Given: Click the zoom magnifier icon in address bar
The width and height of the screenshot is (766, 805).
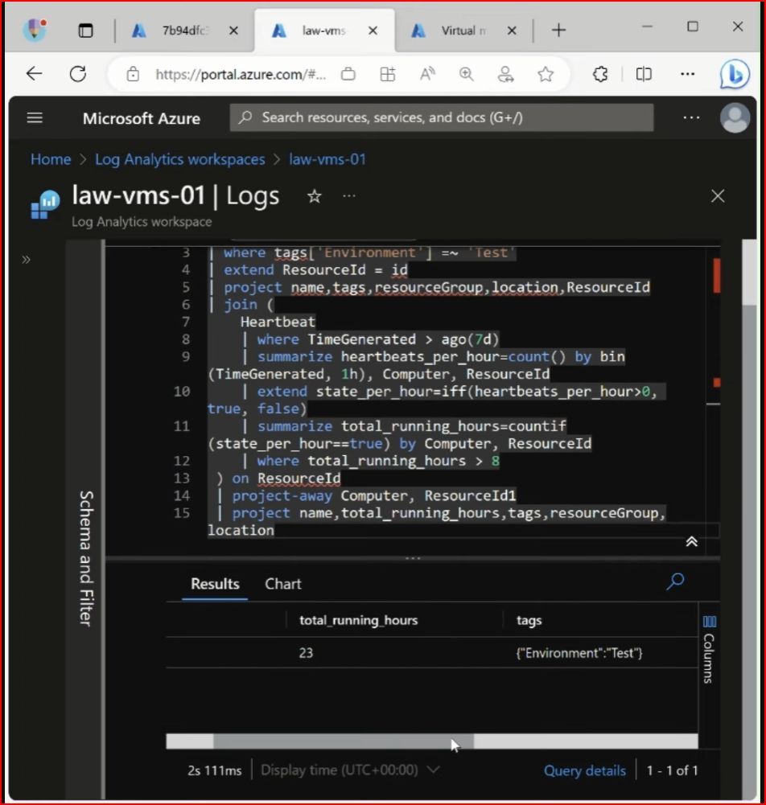Looking at the screenshot, I should tap(467, 75).
